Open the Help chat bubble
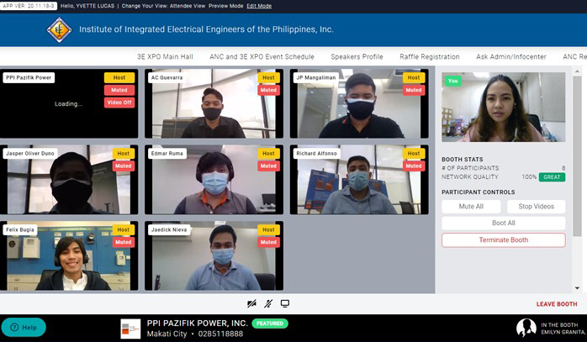Screen dimensions: 587x342 (24, 327)
